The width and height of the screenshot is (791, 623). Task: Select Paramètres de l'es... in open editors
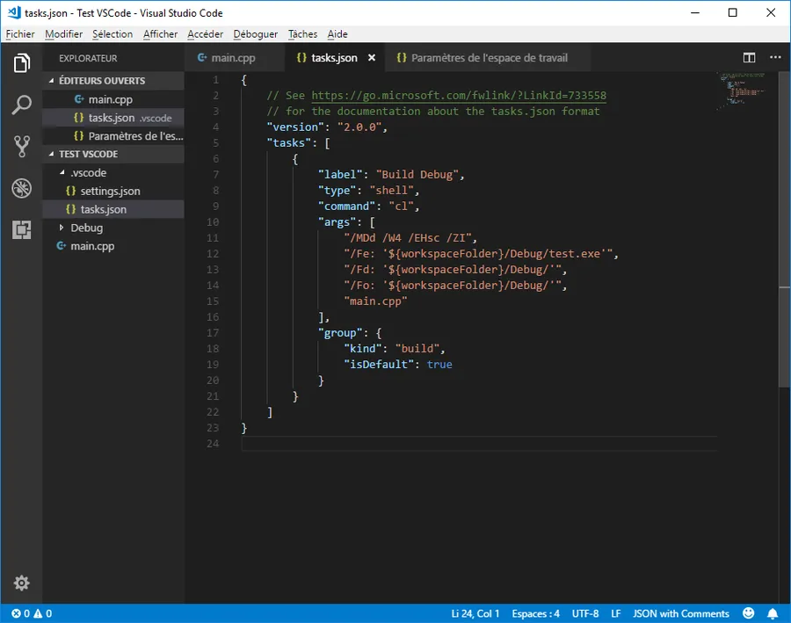point(113,135)
